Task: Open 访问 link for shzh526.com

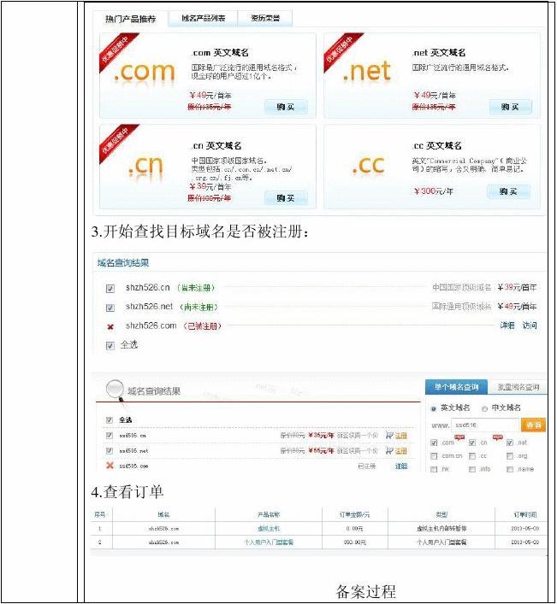Action: coord(530,325)
